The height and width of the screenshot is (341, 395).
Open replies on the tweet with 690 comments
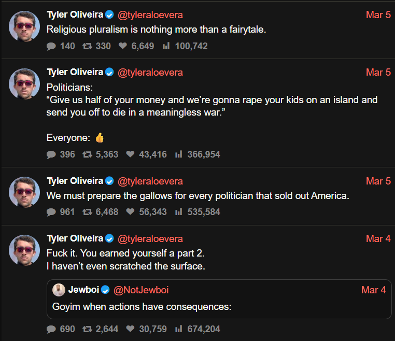pos(51,329)
